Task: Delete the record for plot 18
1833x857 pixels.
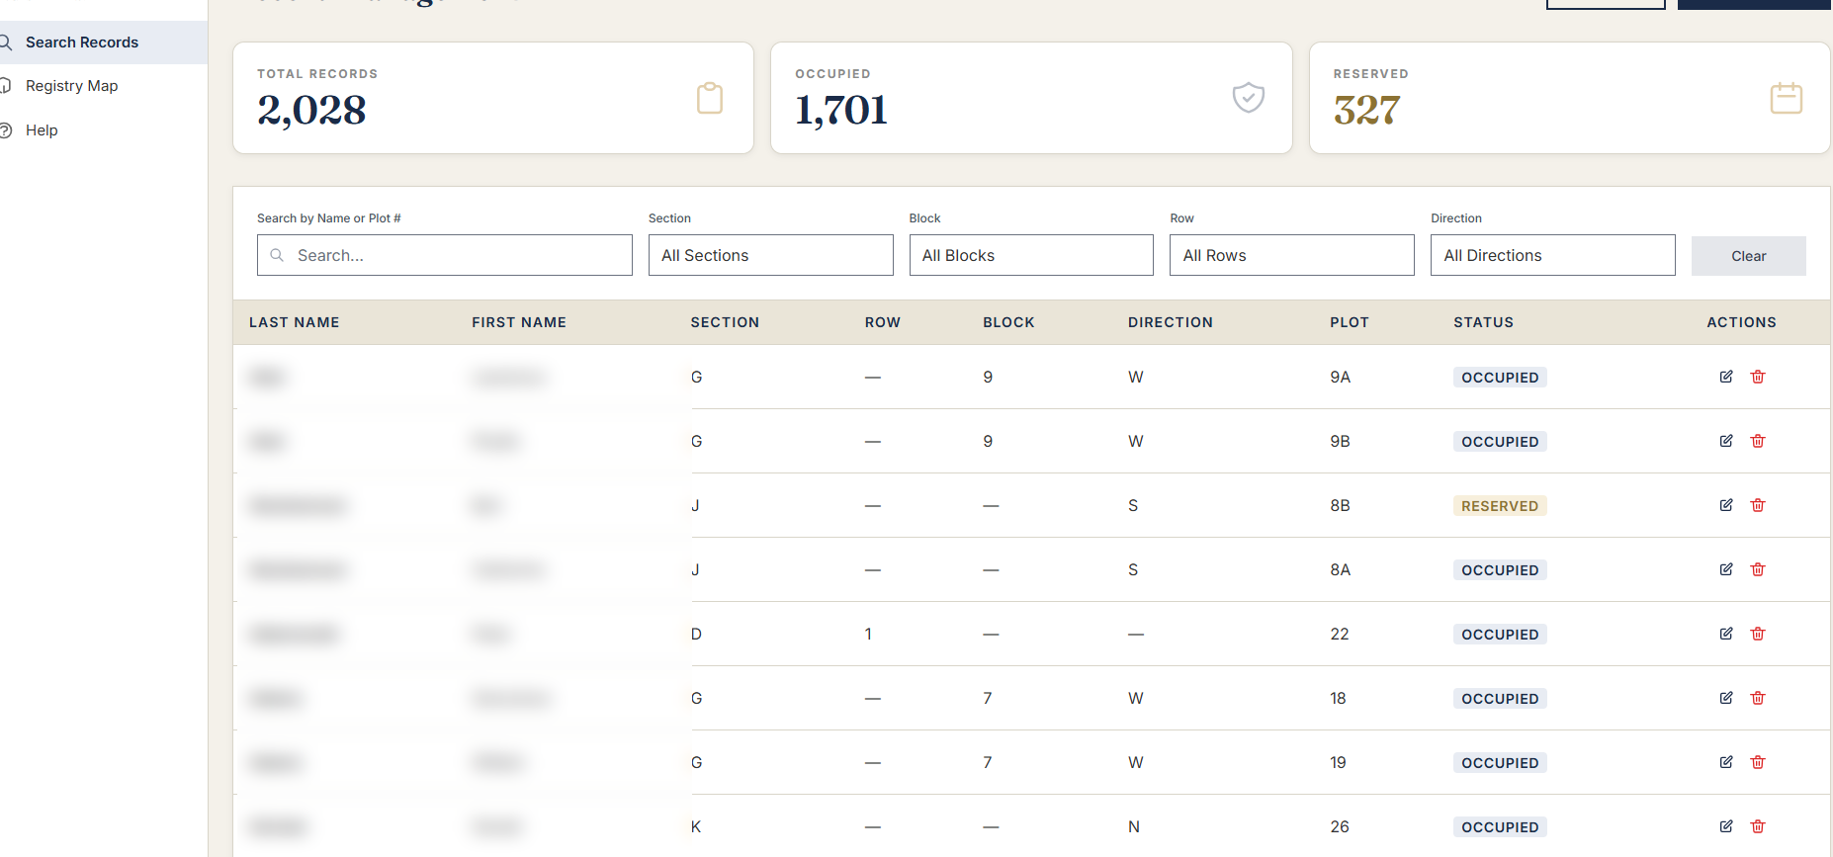Action: [1758, 698]
